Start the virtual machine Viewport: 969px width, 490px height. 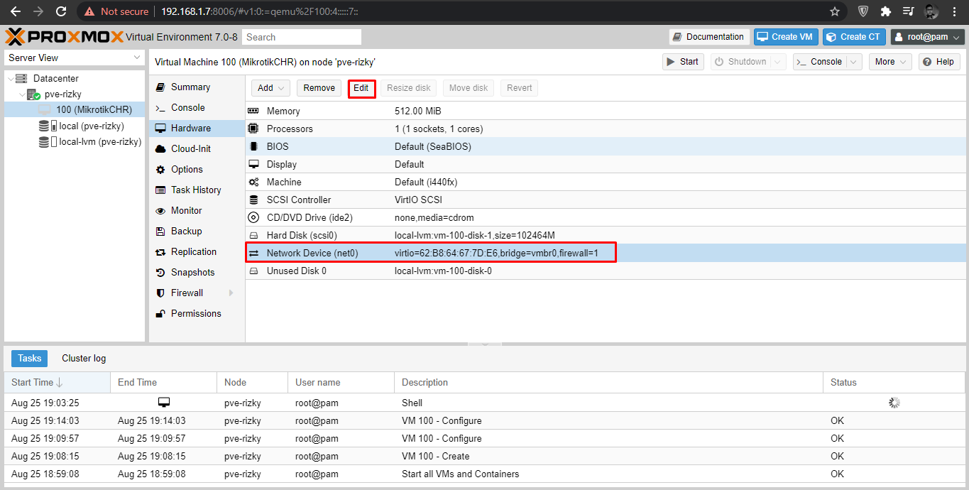(682, 62)
